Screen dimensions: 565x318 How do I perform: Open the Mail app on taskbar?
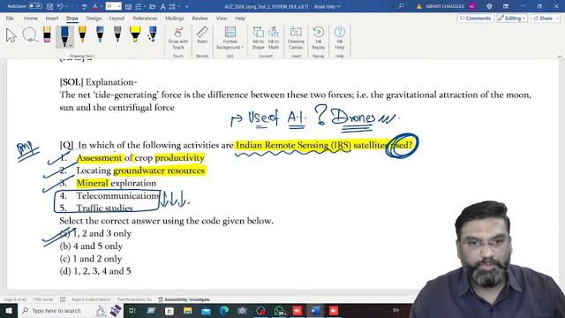[206, 310]
